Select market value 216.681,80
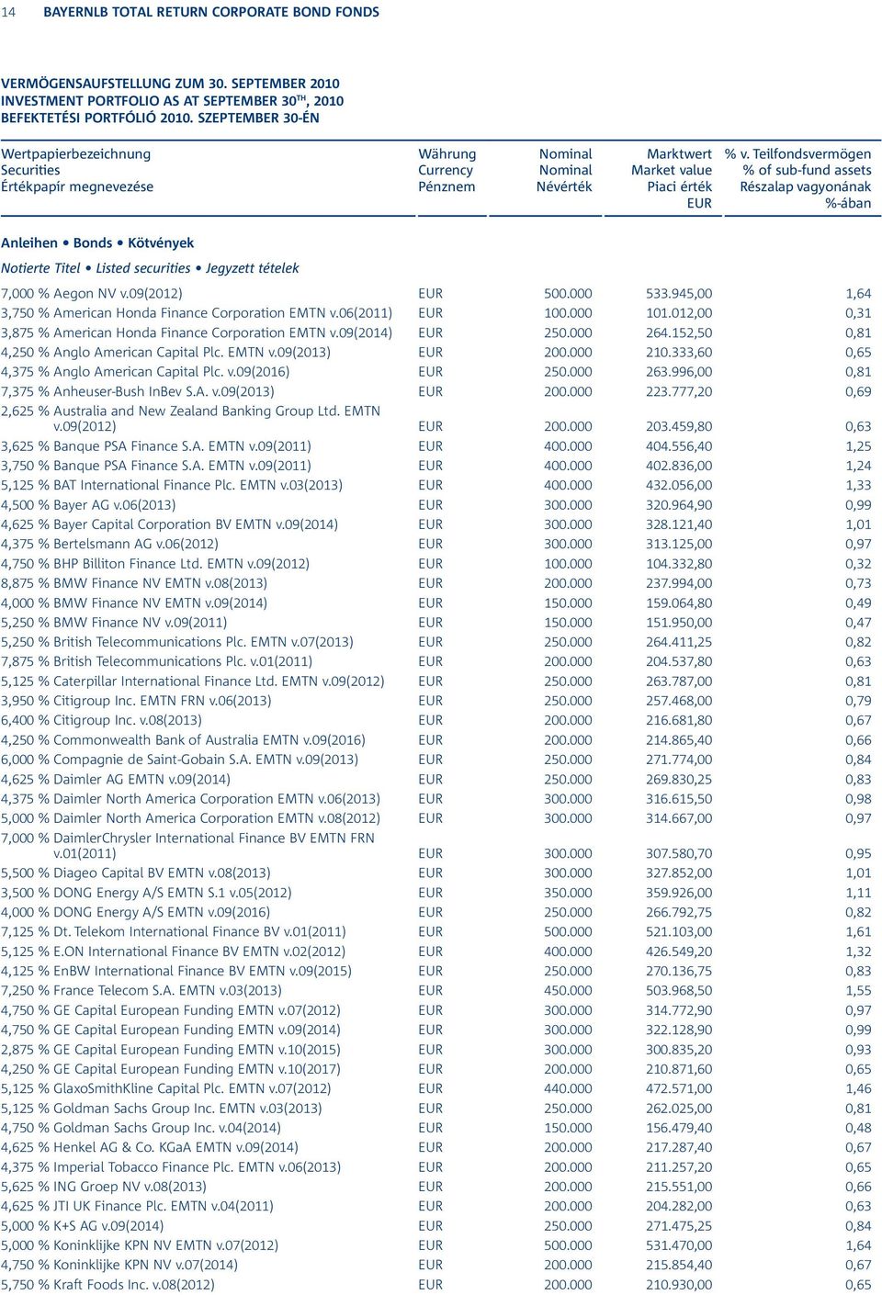Viewport: 882px width, 1295px height. click(679, 721)
